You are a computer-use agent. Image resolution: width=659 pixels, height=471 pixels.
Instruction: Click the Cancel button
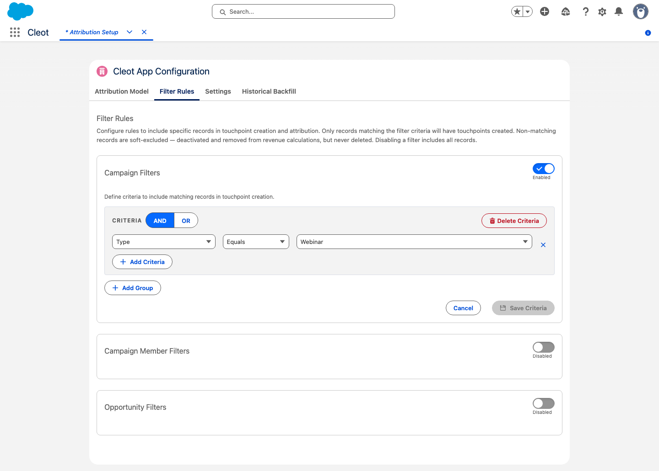(x=463, y=308)
